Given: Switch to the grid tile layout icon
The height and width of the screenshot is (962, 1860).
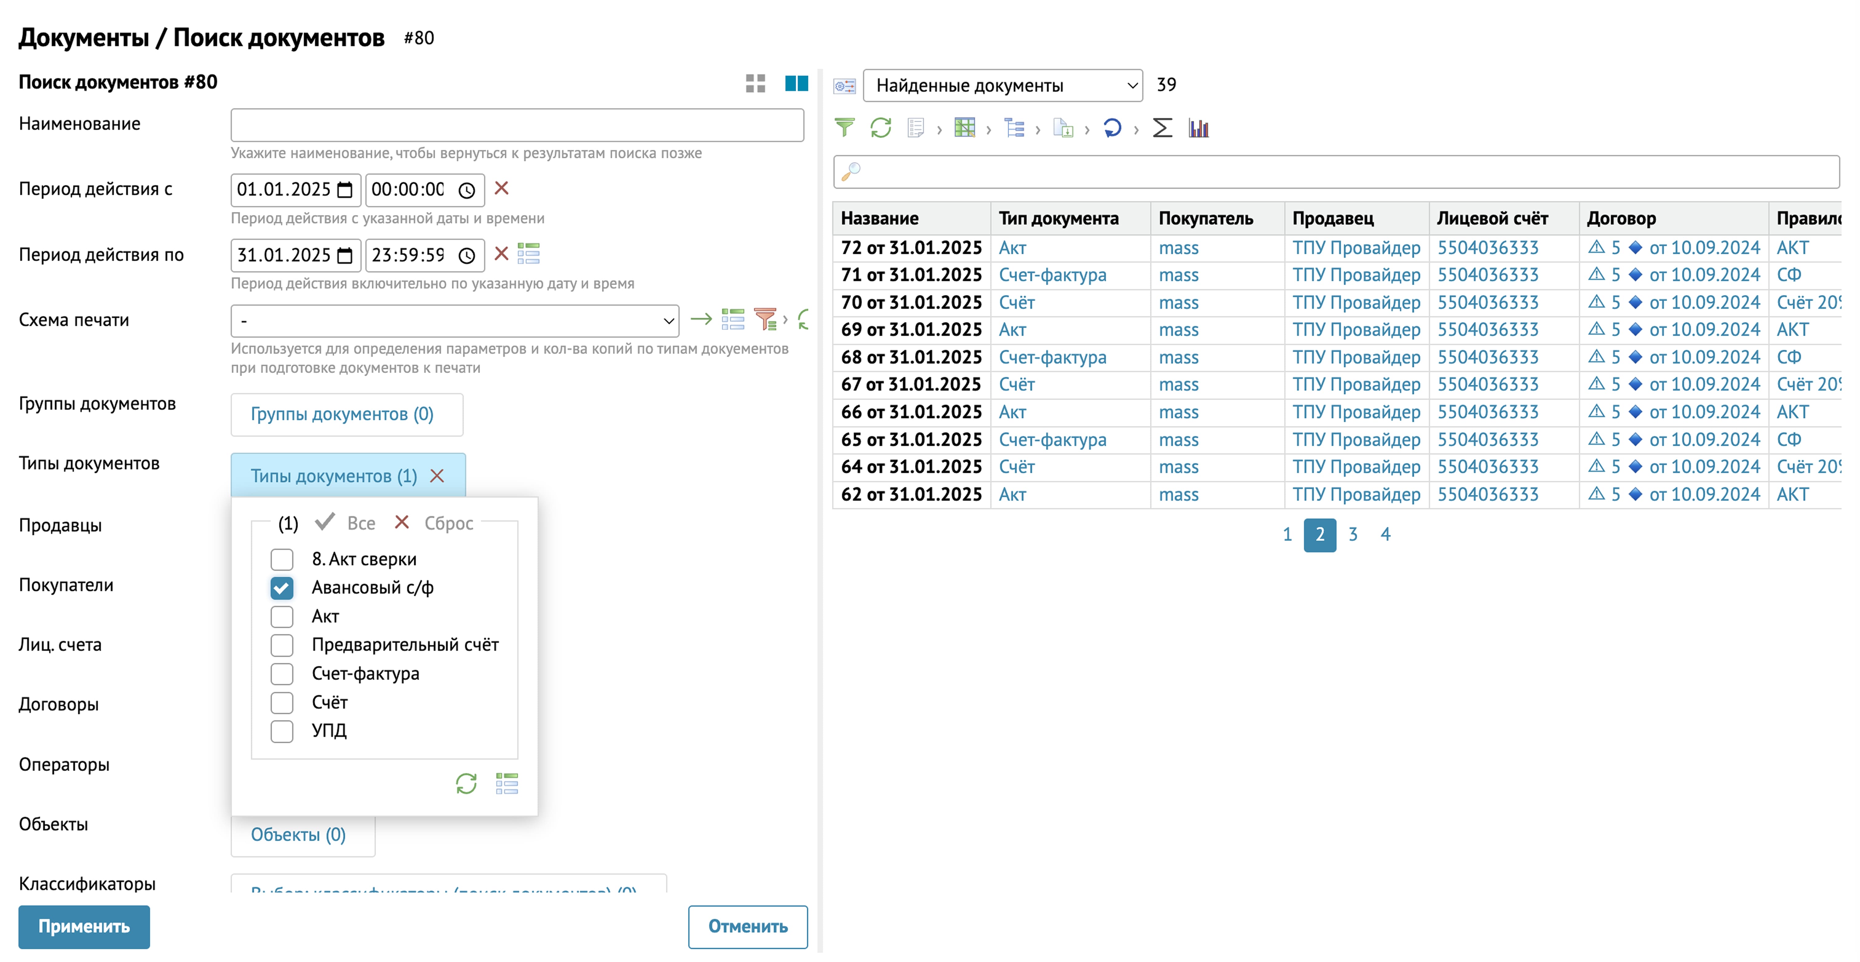Looking at the screenshot, I should coord(755,84).
